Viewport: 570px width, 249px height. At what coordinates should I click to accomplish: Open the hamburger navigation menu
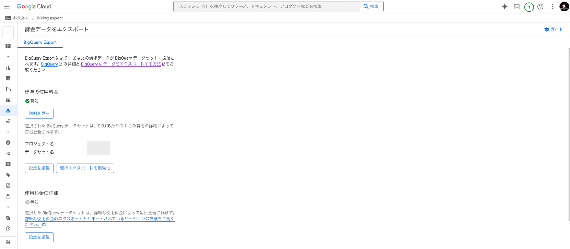click(x=7, y=7)
